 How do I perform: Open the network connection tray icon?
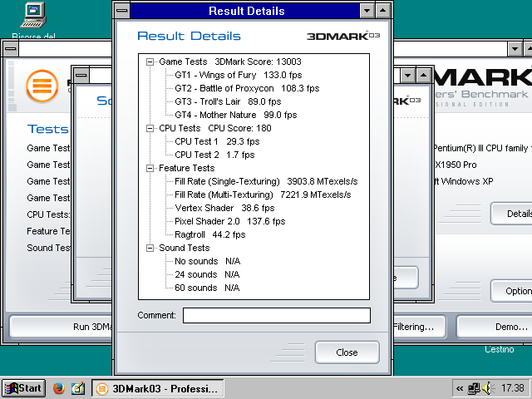click(474, 388)
